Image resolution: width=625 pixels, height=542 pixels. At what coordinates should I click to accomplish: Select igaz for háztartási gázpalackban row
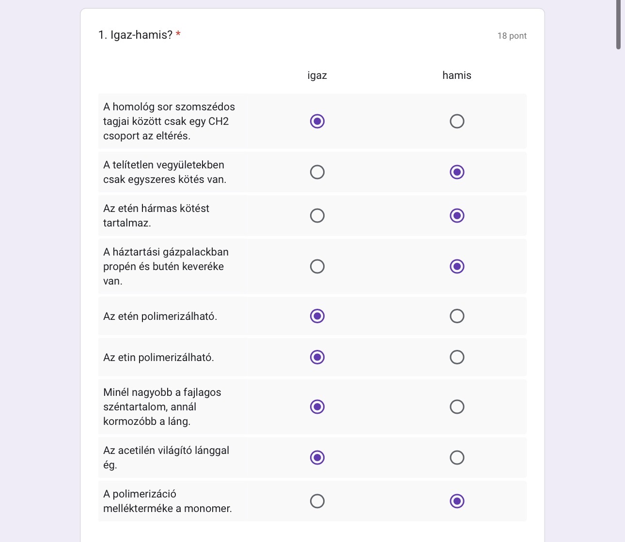click(x=317, y=266)
